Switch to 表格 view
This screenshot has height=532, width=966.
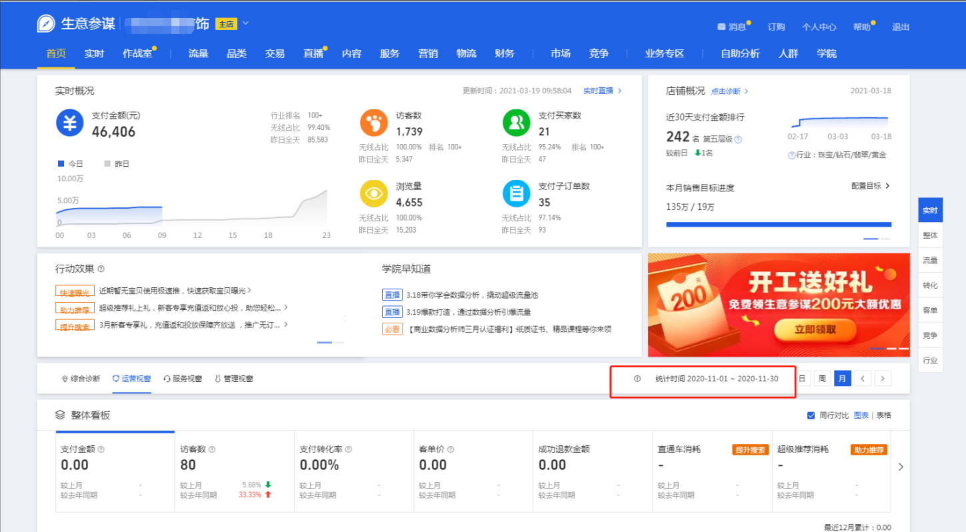(x=883, y=415)
